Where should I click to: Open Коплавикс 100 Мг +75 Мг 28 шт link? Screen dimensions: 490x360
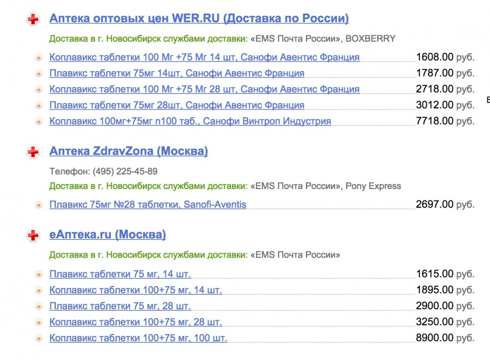click(204, 89)
